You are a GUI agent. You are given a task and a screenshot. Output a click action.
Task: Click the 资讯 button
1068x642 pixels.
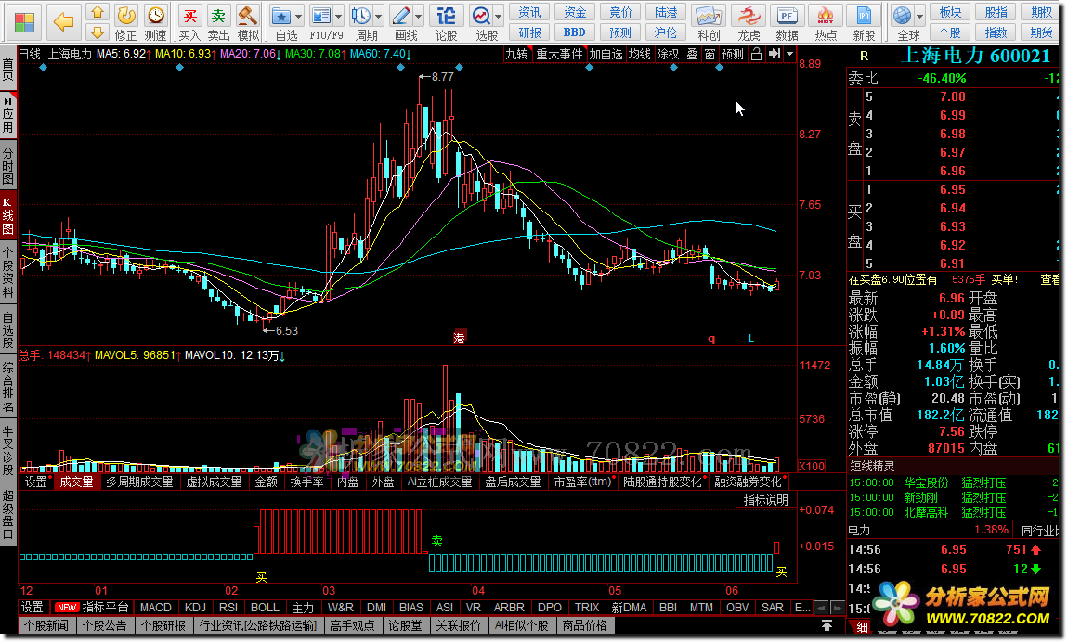529,12
